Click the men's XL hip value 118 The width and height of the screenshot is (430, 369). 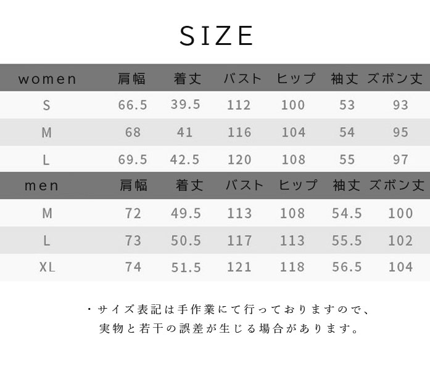click(x=292, y=267)
